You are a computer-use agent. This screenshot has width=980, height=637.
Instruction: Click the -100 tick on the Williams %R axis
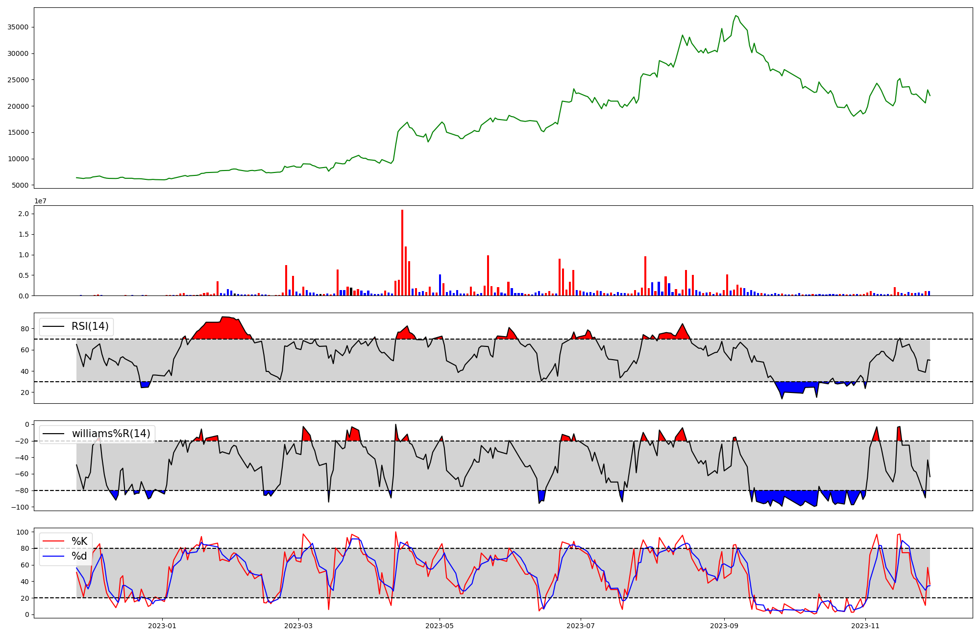(20, 507)
